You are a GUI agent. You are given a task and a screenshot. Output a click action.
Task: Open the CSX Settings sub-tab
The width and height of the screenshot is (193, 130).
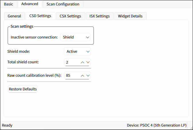pos(70,16)
